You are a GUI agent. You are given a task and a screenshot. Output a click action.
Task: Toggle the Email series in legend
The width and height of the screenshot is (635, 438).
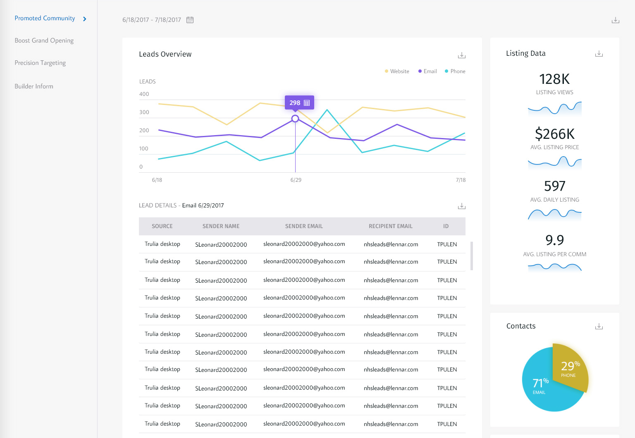(x=427, y=71)
